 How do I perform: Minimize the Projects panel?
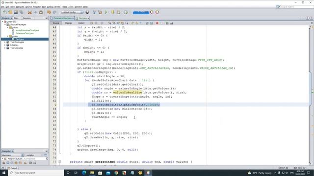pos(47,18)
